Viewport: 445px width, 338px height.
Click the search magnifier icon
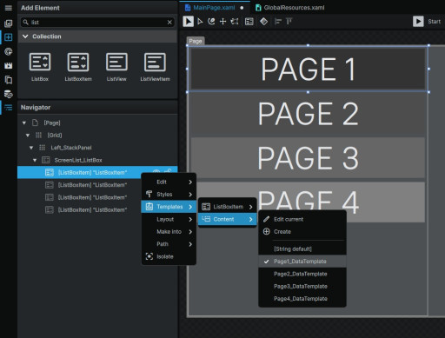[x=25, y=22]
